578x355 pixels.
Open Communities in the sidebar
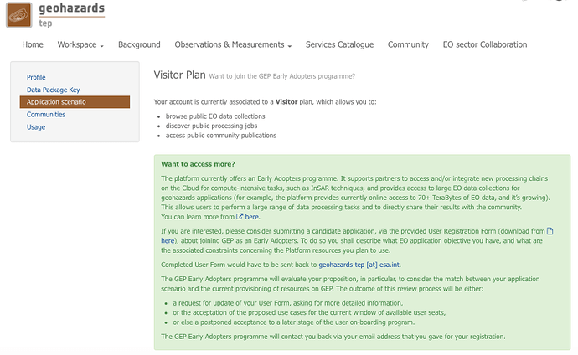pos(46,115)
